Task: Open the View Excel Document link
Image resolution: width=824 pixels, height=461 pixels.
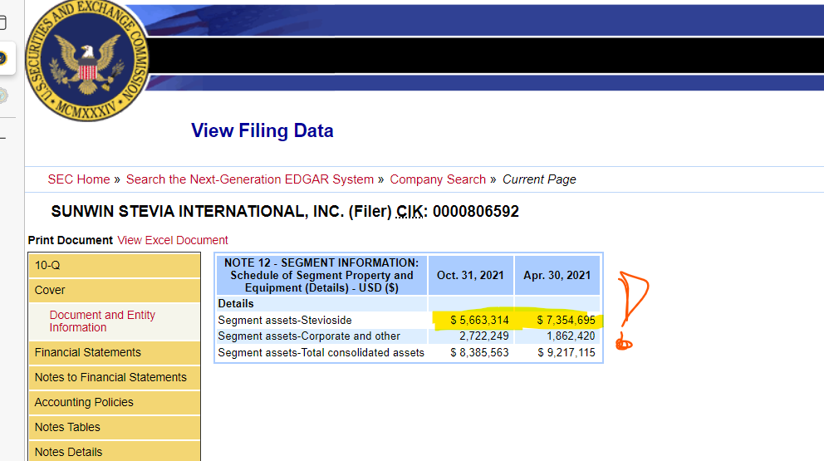Action: 173,240
